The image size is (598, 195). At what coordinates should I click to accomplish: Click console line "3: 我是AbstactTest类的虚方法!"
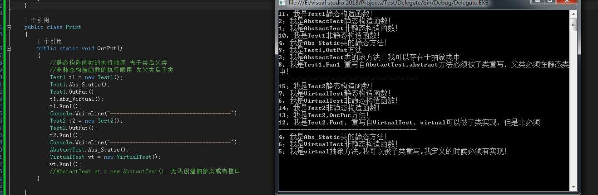(x=371, y=57)
